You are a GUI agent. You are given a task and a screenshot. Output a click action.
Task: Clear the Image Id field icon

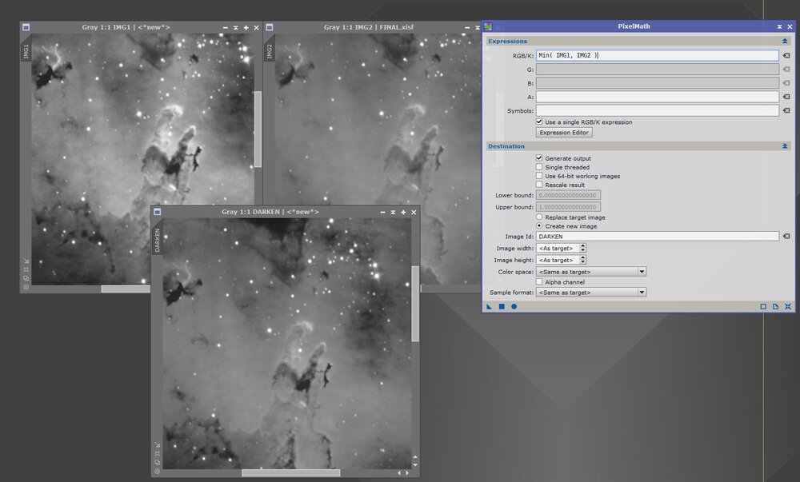tap(786, 237)
